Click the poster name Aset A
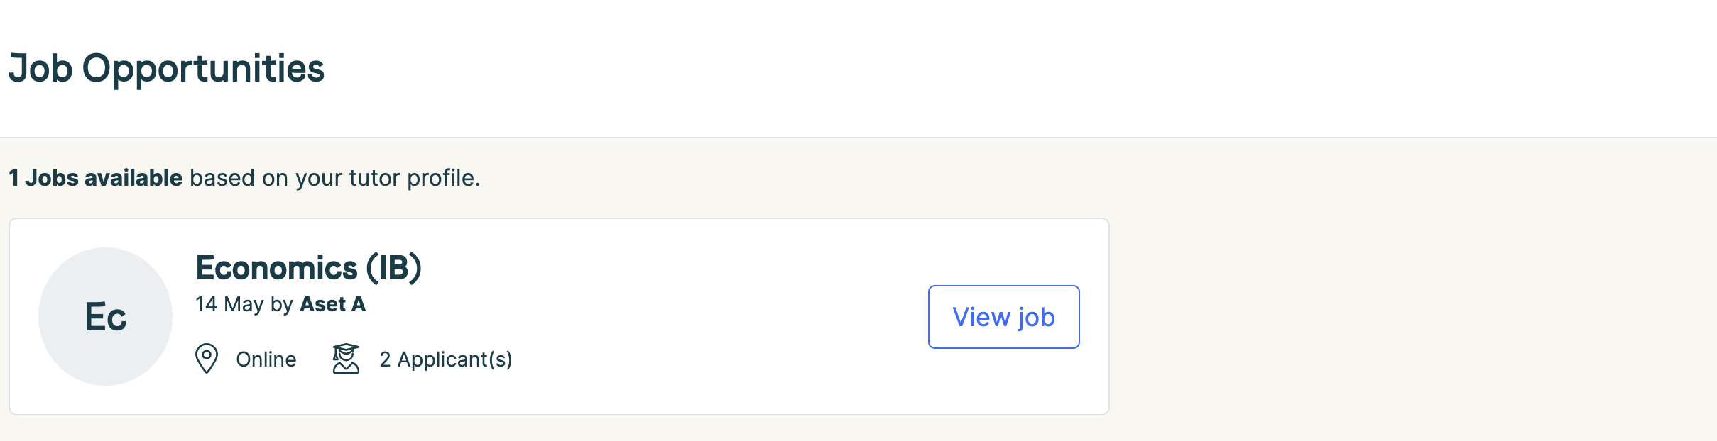1717x441 pixels. [333, 304]
